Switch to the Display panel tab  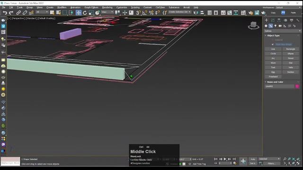pos(292,20)
